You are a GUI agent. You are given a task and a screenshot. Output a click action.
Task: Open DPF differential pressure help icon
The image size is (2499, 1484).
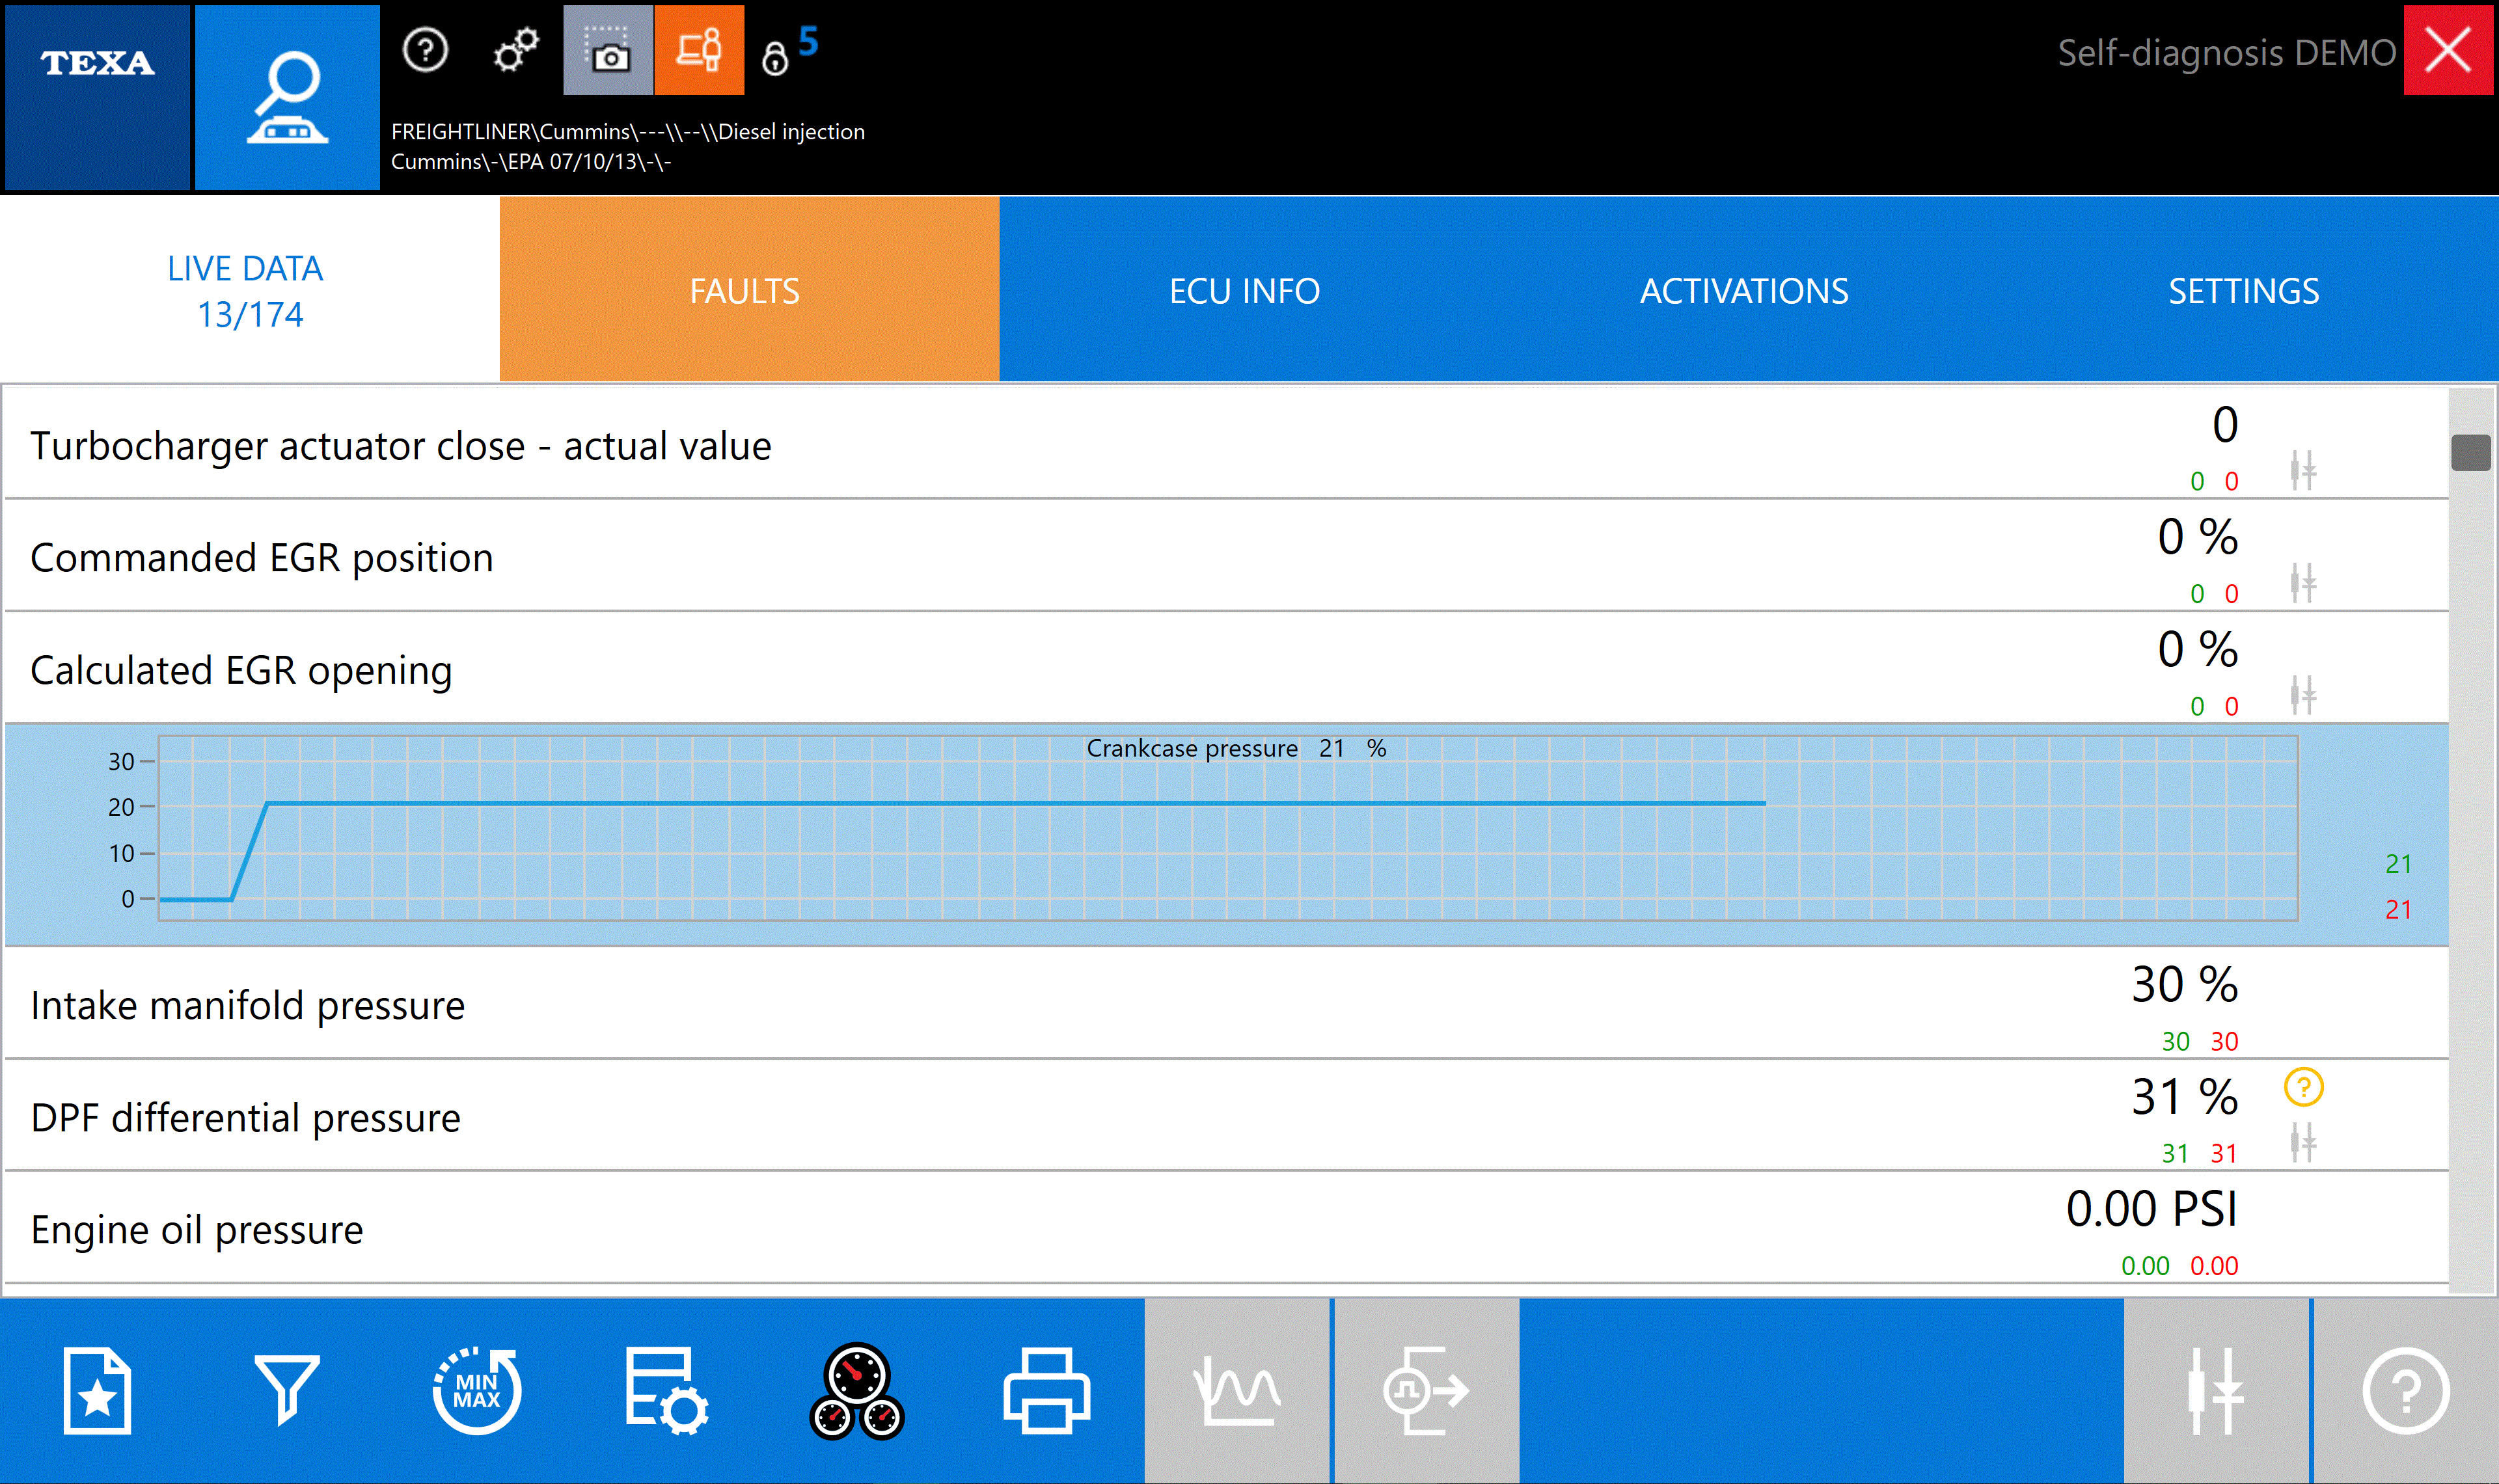tap(2303, 1087)
